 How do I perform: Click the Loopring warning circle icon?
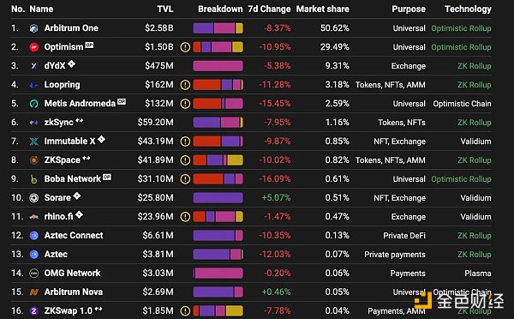[x=185, y=85]
